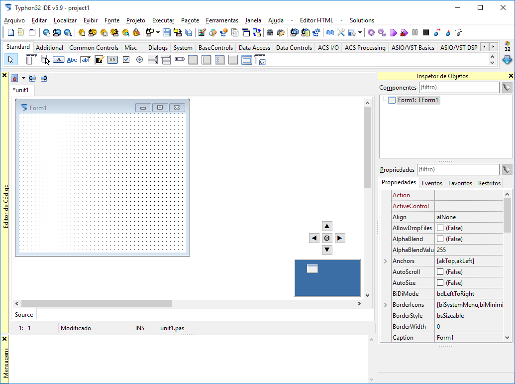Expand the Anchors property
515x384 pixels.
[386, 261]
